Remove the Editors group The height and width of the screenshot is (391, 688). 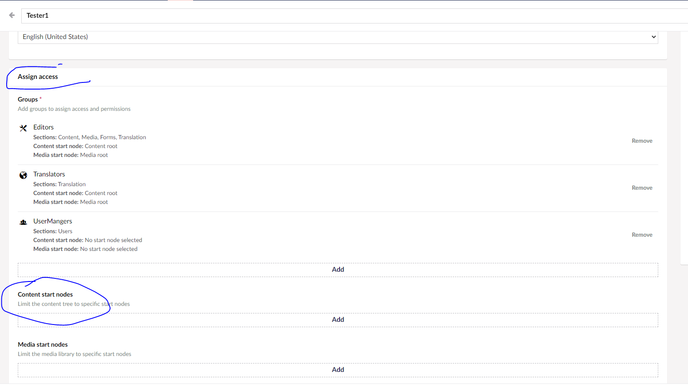pos(642,141)
